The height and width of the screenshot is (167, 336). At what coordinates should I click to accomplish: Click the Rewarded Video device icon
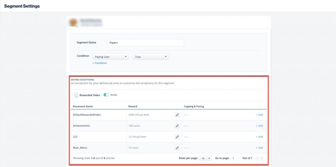pos(76,95)
